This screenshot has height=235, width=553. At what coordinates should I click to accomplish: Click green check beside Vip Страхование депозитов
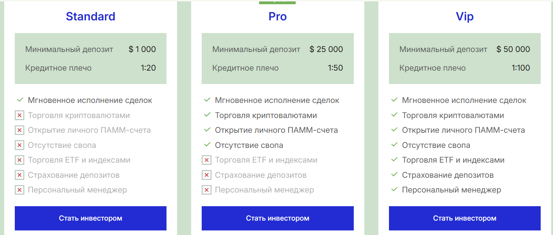(394, 175)
